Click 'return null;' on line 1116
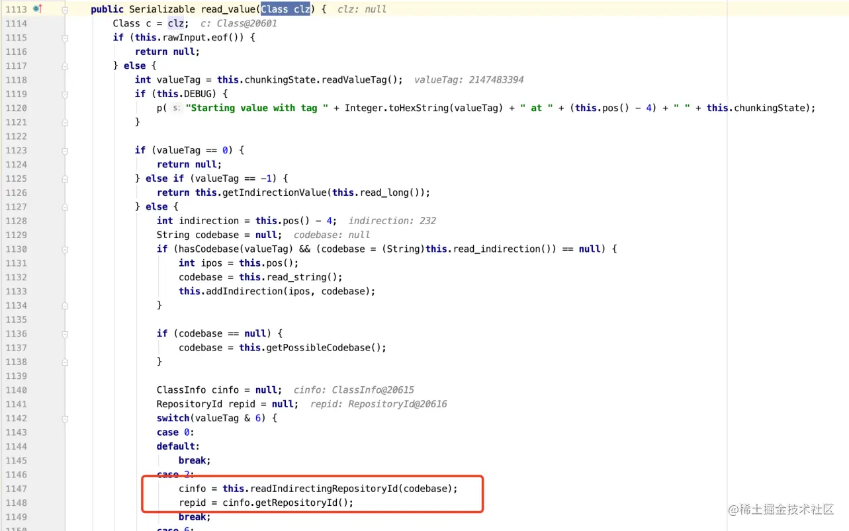This screenshot has height=531, width=849. point(167,52)
